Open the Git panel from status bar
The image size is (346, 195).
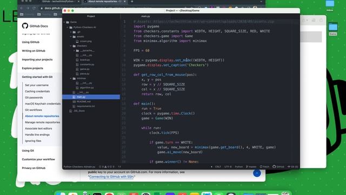point(292,167)
